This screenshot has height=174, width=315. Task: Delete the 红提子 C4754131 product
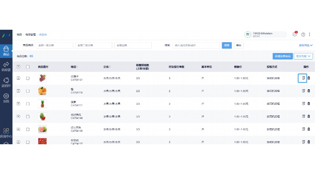pos(309,78)
